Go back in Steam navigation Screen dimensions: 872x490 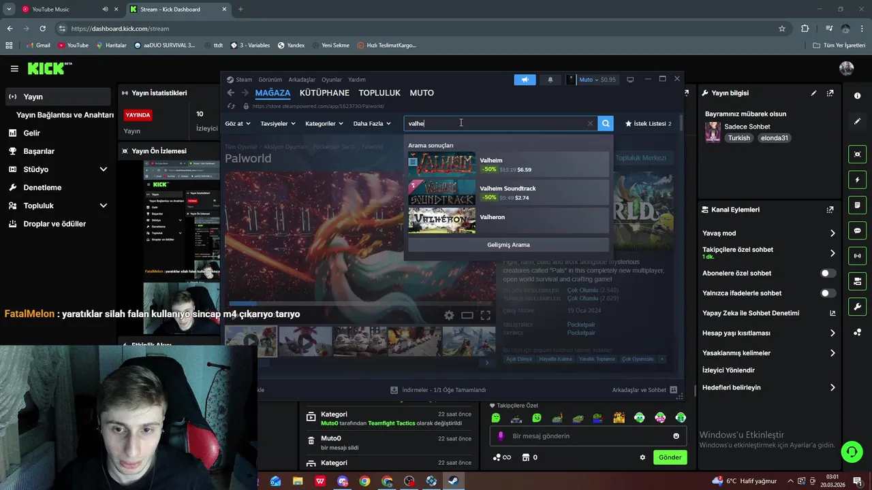point(230,93)
